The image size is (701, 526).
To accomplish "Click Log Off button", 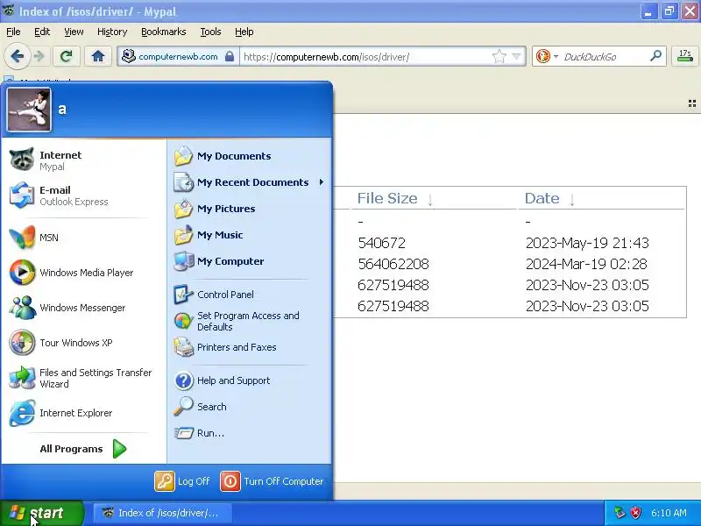I will click(x=182, y=481).
